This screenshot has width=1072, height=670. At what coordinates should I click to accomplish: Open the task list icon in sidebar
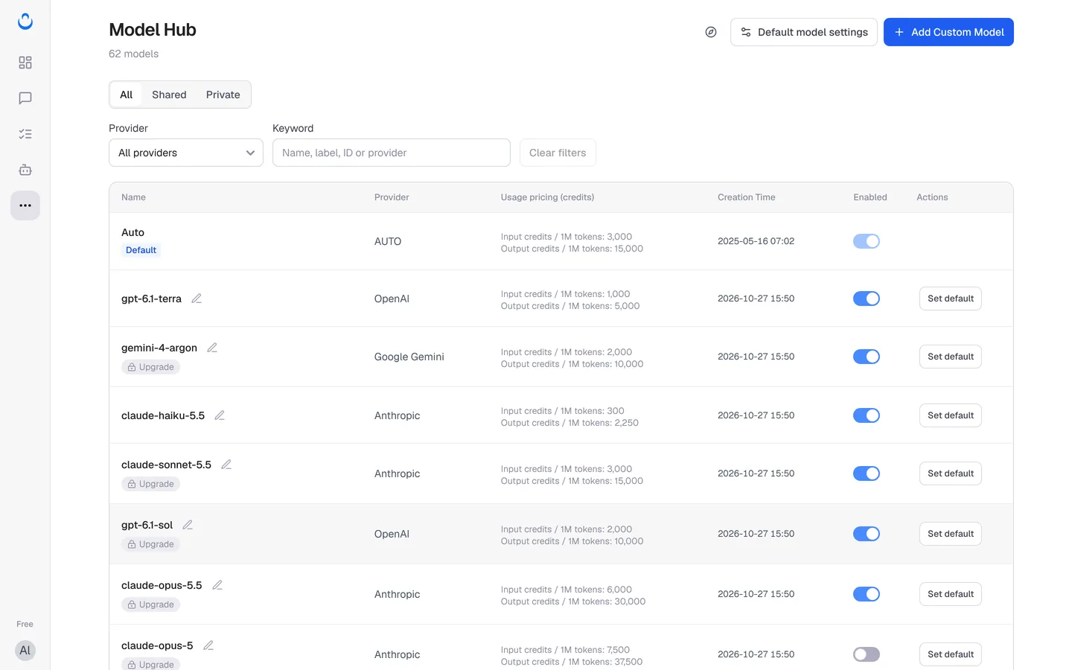pos(25,134)
